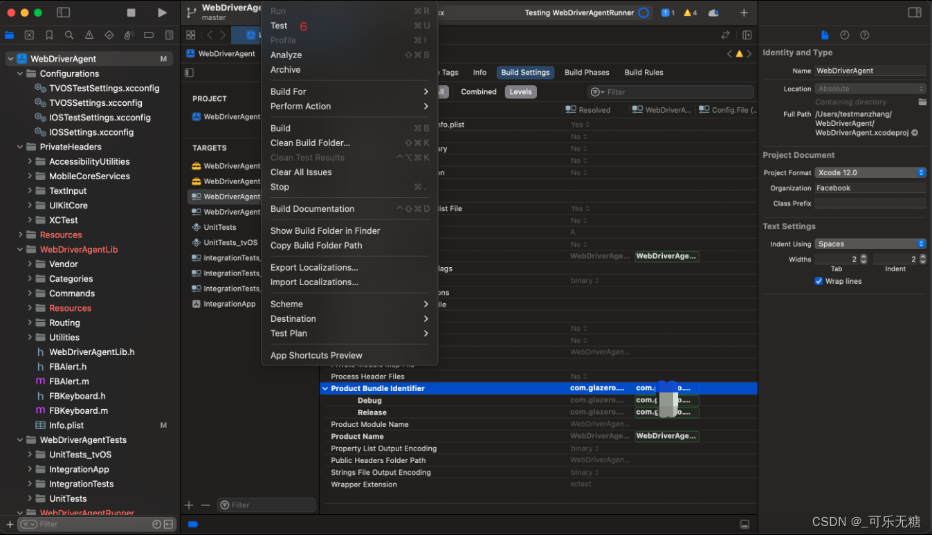Open the Library plus button in toolbar

pos(744,12)
